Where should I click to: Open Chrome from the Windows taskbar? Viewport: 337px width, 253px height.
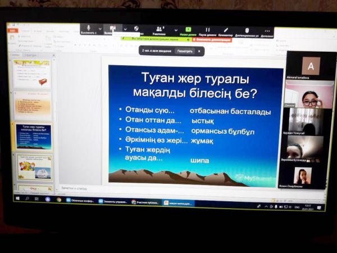click(59, 200)
